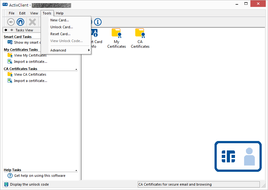Collapse the CA Certificates Tasks section
The image size is (268, 190).
click(x=76, y=69)
